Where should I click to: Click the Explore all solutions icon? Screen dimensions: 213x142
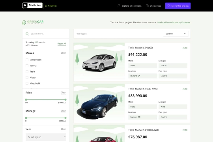click(x=119, y=6)
